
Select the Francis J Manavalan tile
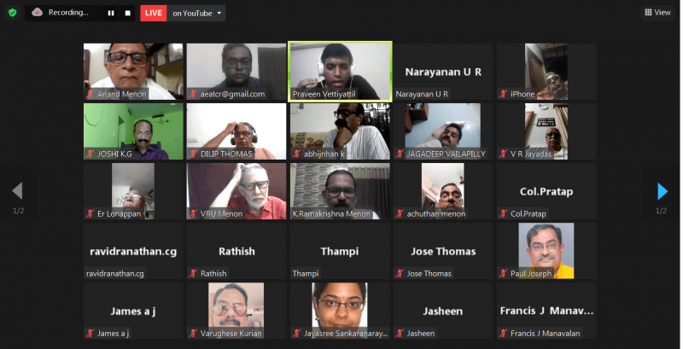coord(546,311)
